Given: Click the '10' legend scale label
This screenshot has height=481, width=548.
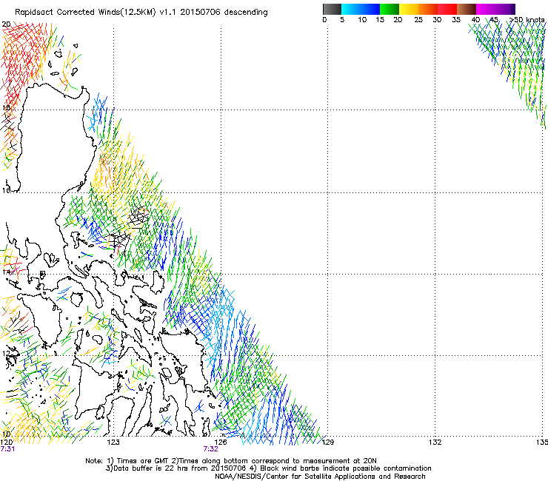Looking at the screenshot, I should (x=362, y=20).
